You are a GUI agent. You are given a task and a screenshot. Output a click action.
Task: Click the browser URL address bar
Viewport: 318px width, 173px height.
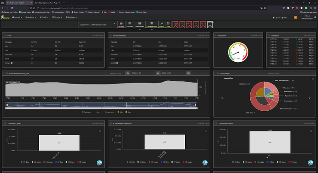[x=148, y=8]
